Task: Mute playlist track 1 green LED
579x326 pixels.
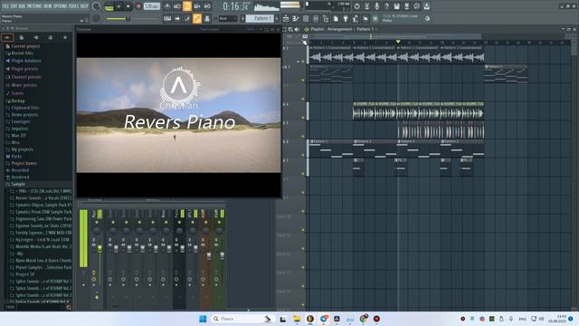Action: [303, 62]
